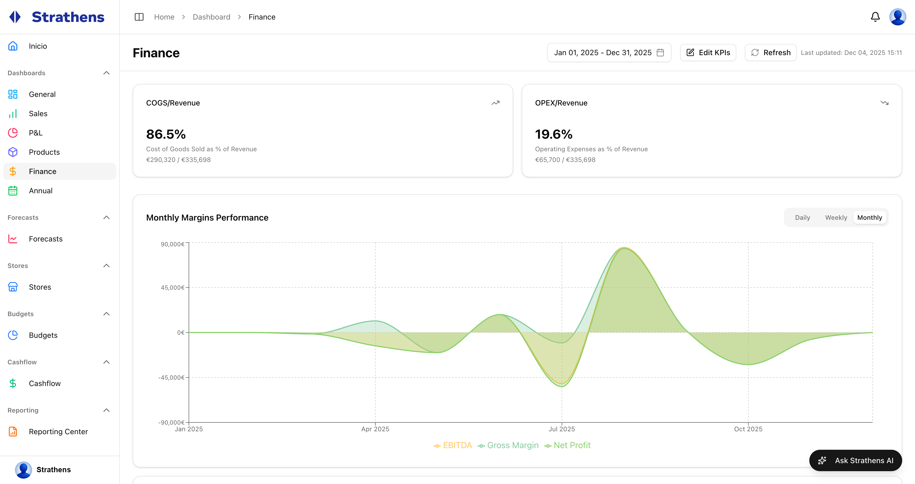Screen dimensions: 915x484
Task: Collapse the Cashflow section chevron
Action: 106,362
